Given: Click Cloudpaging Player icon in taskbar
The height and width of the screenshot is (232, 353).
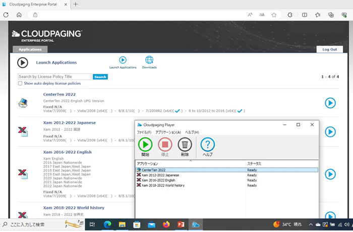Looking at the screenshot, I should coord(196,224).
